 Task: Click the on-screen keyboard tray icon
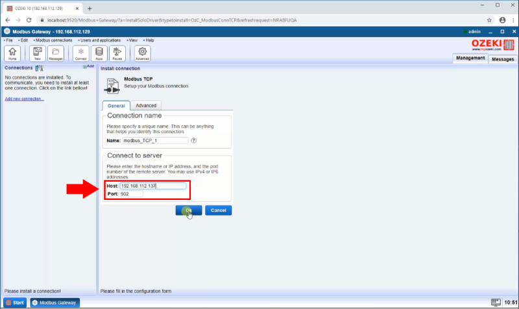496,302
